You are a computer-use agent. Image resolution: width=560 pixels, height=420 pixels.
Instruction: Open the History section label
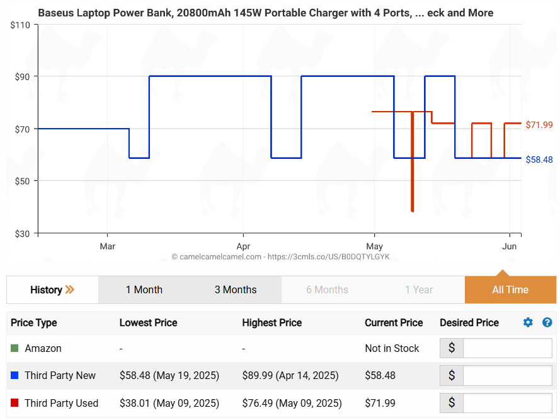point(46,290)
